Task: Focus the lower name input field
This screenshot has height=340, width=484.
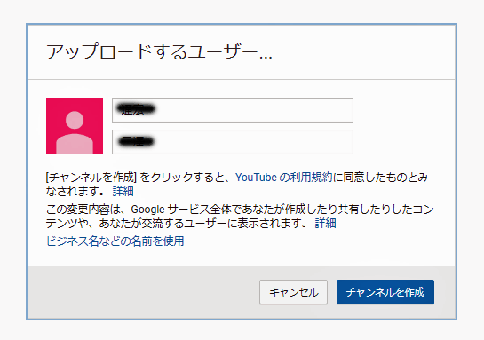Action: pyautogui.click(x=233, y=142)
